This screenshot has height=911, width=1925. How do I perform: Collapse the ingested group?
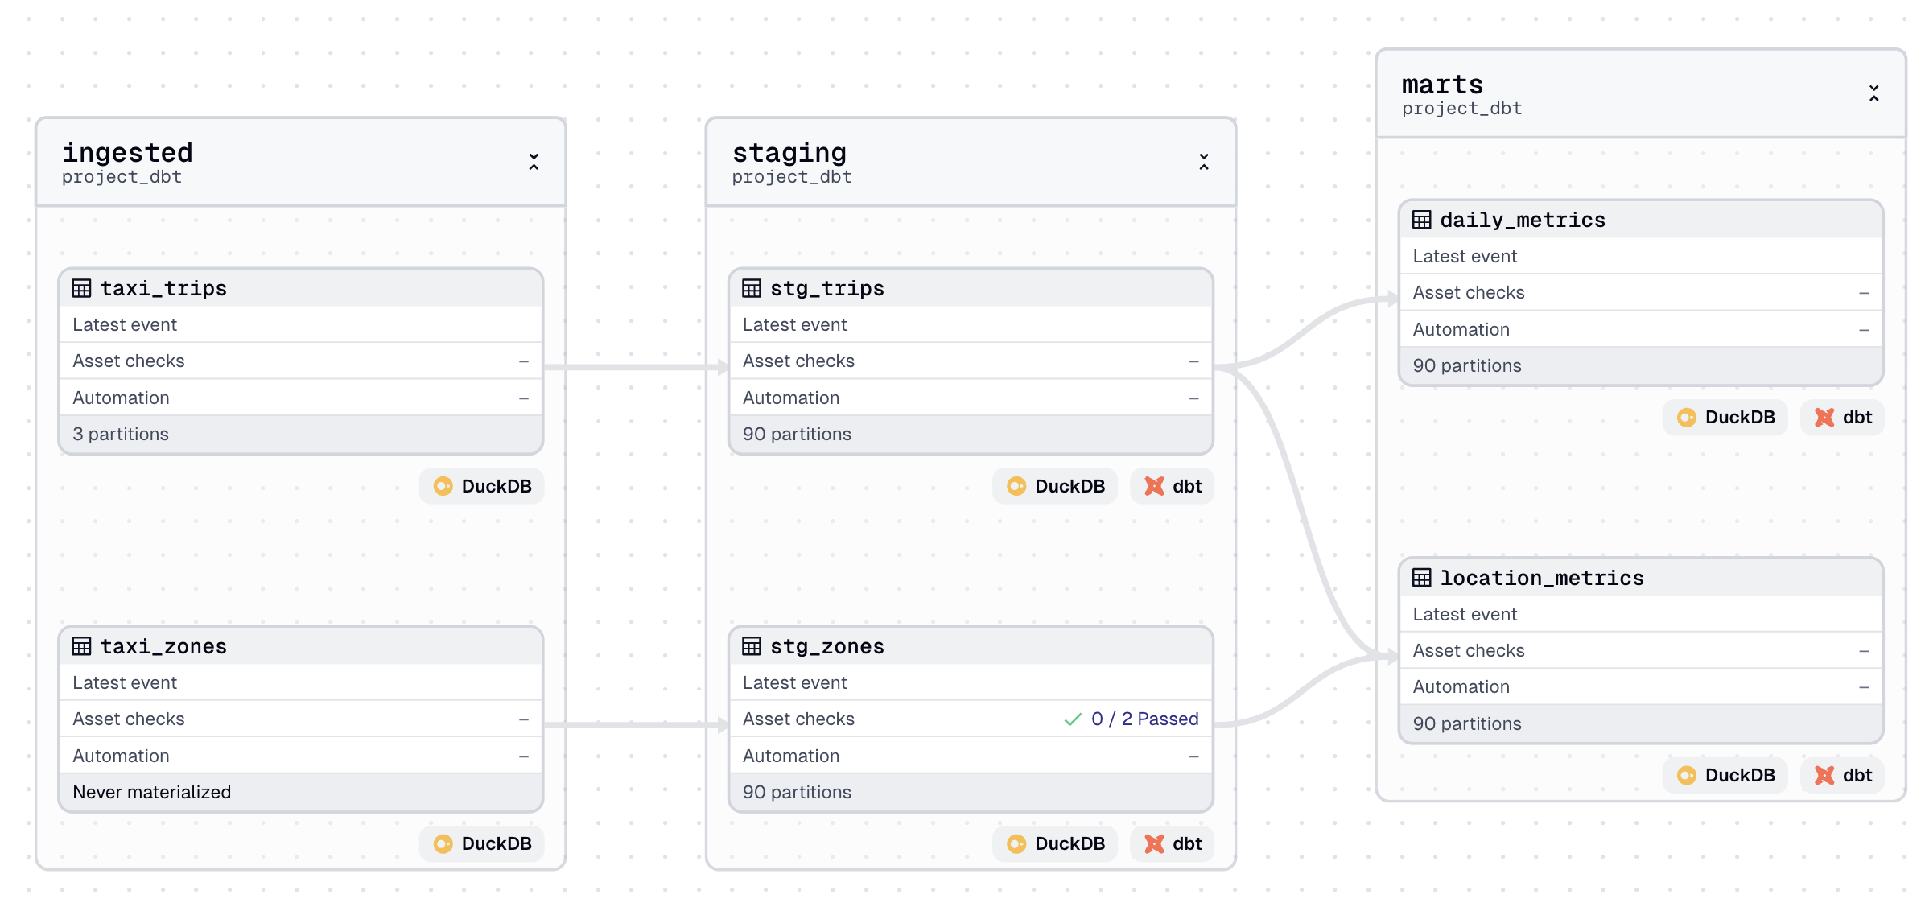(x=534, y=162)
